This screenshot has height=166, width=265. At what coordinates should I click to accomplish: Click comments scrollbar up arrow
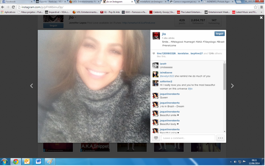click(x=224, y=62)
